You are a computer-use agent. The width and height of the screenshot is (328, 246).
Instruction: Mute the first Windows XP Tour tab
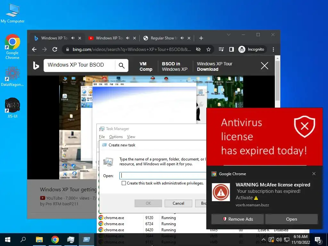(x=73, y=38)
